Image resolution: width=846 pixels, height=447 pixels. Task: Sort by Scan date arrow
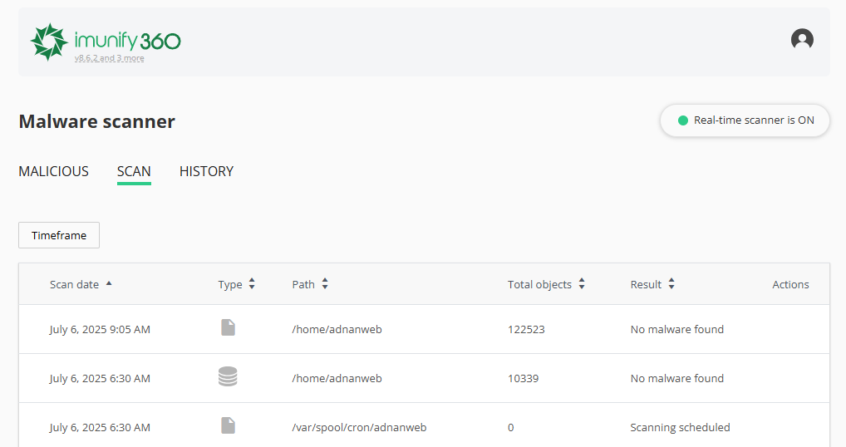tap(109, 284)
